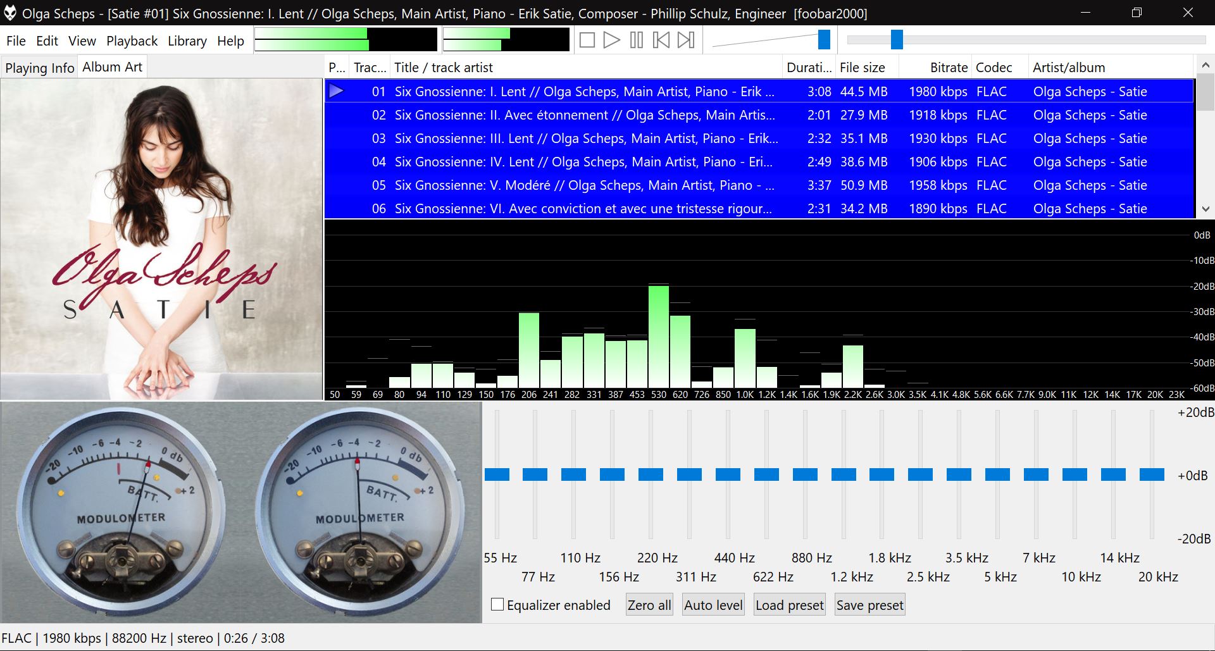This screenshot has width=1215, height=651.
Task: Select track 03 Six Gnossienne: III. Lent
Action: [x=759, y=139]
